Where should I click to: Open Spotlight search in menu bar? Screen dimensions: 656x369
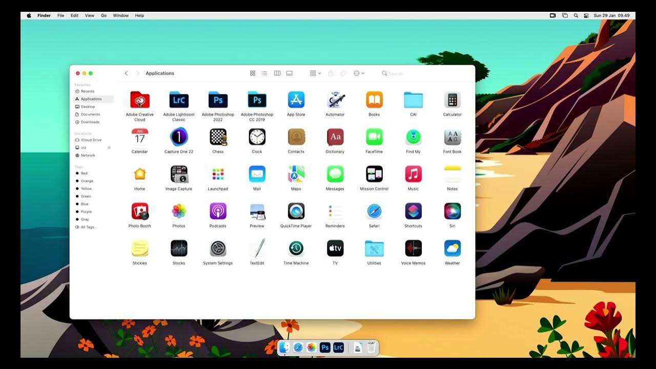(576, 15)
